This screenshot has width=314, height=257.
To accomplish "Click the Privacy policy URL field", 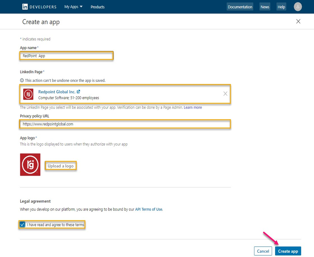I will tap(125, 124).
